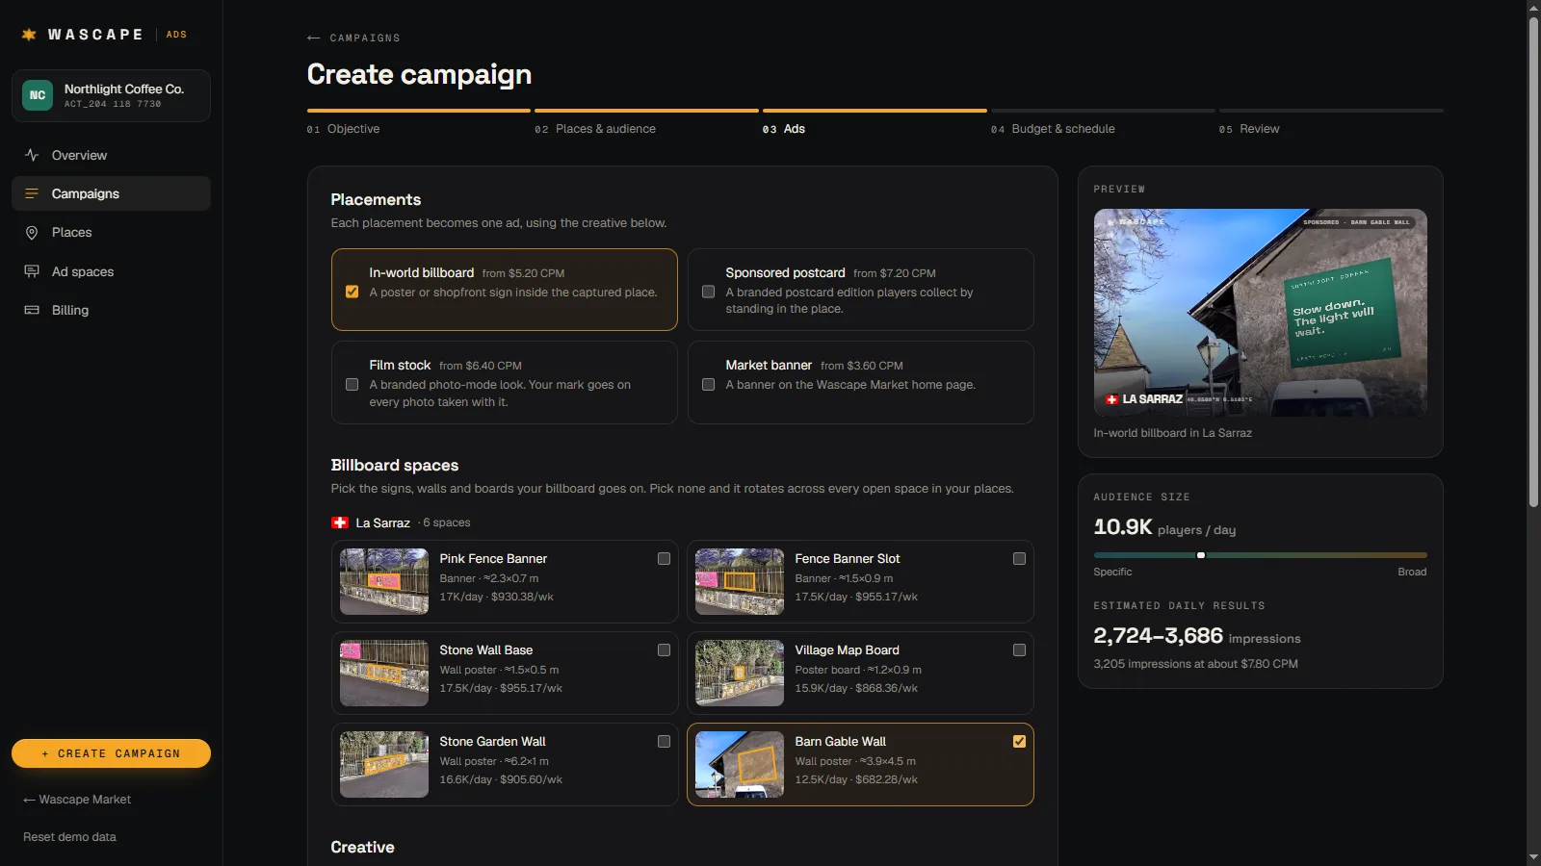Click the Creative section heading
The width and height of the screenshot is (1541, 866).
point(362,847)
